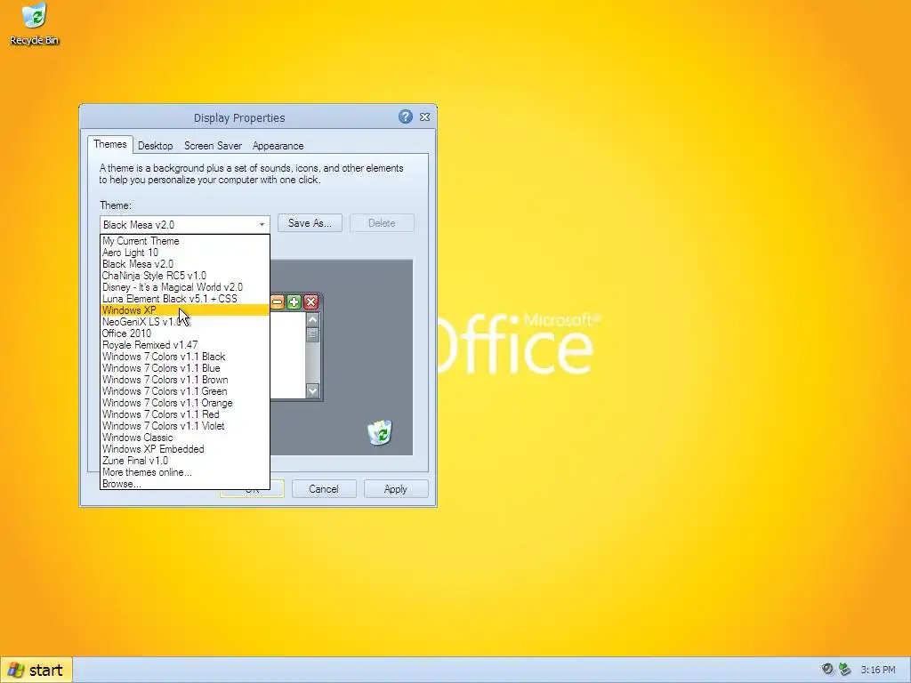Select NeoGeniX LS theme entry
The height and width of the screenshot is (683, 911).
(x=185, y=322)
